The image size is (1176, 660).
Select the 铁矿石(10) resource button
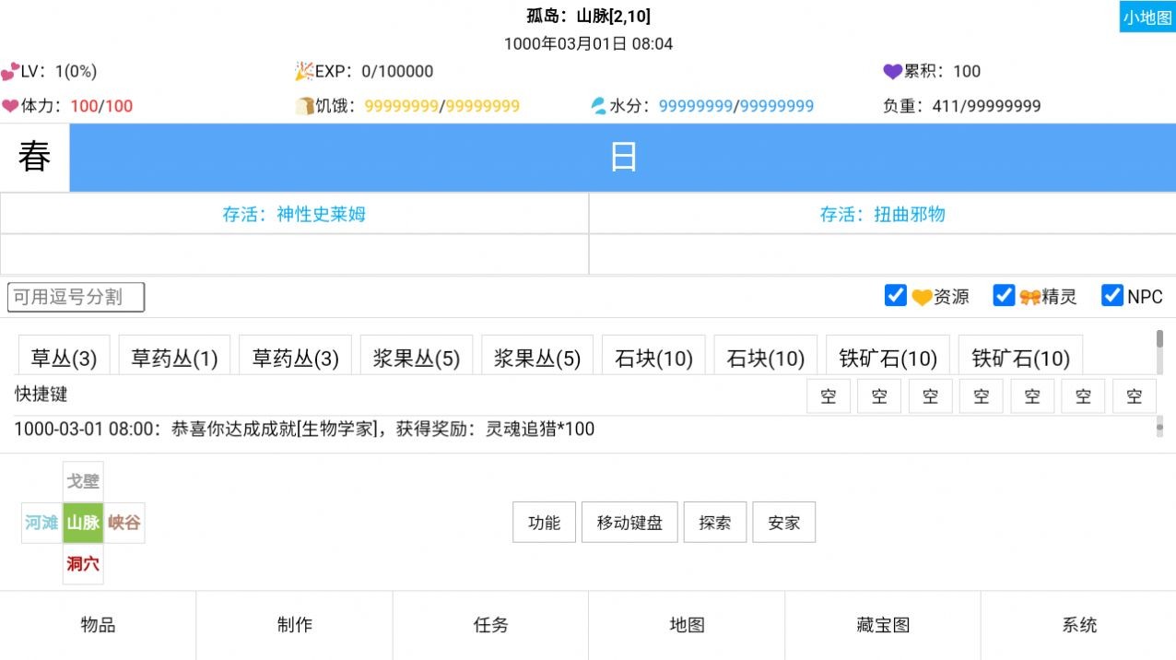click(888, 358)
